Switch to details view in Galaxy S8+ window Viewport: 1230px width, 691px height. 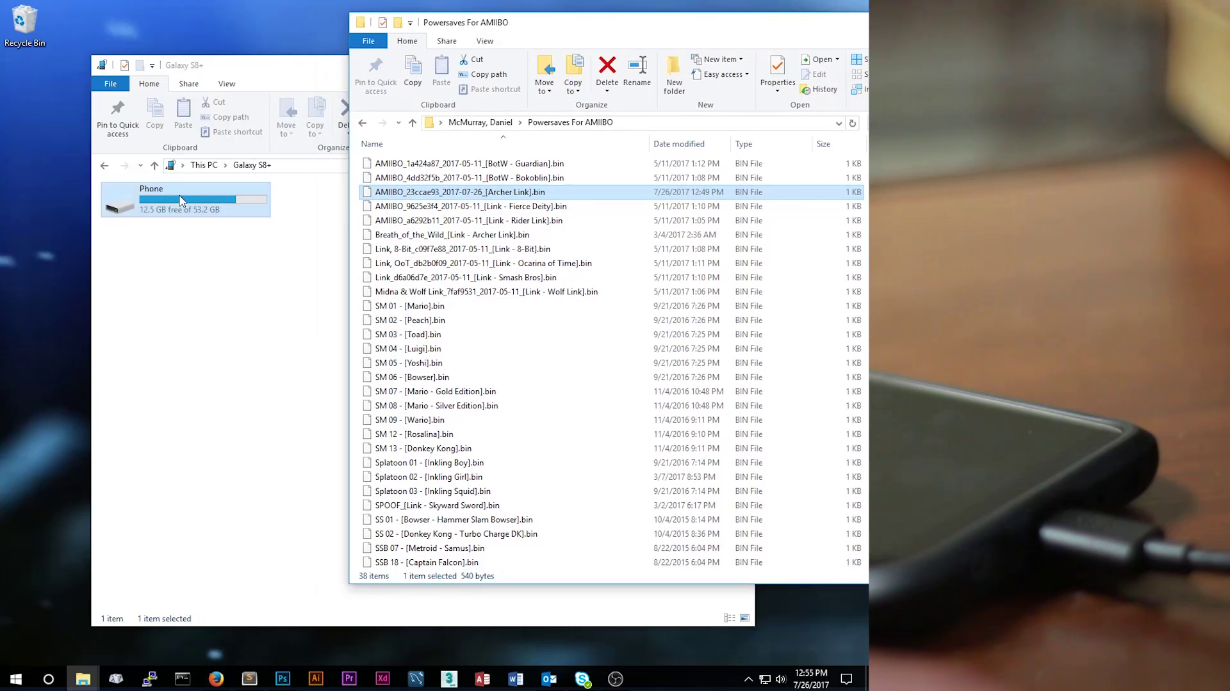point(729,618)
